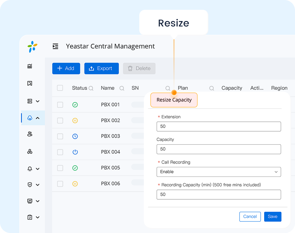Open the alarm bell sidebar icon

pos(30,169)
